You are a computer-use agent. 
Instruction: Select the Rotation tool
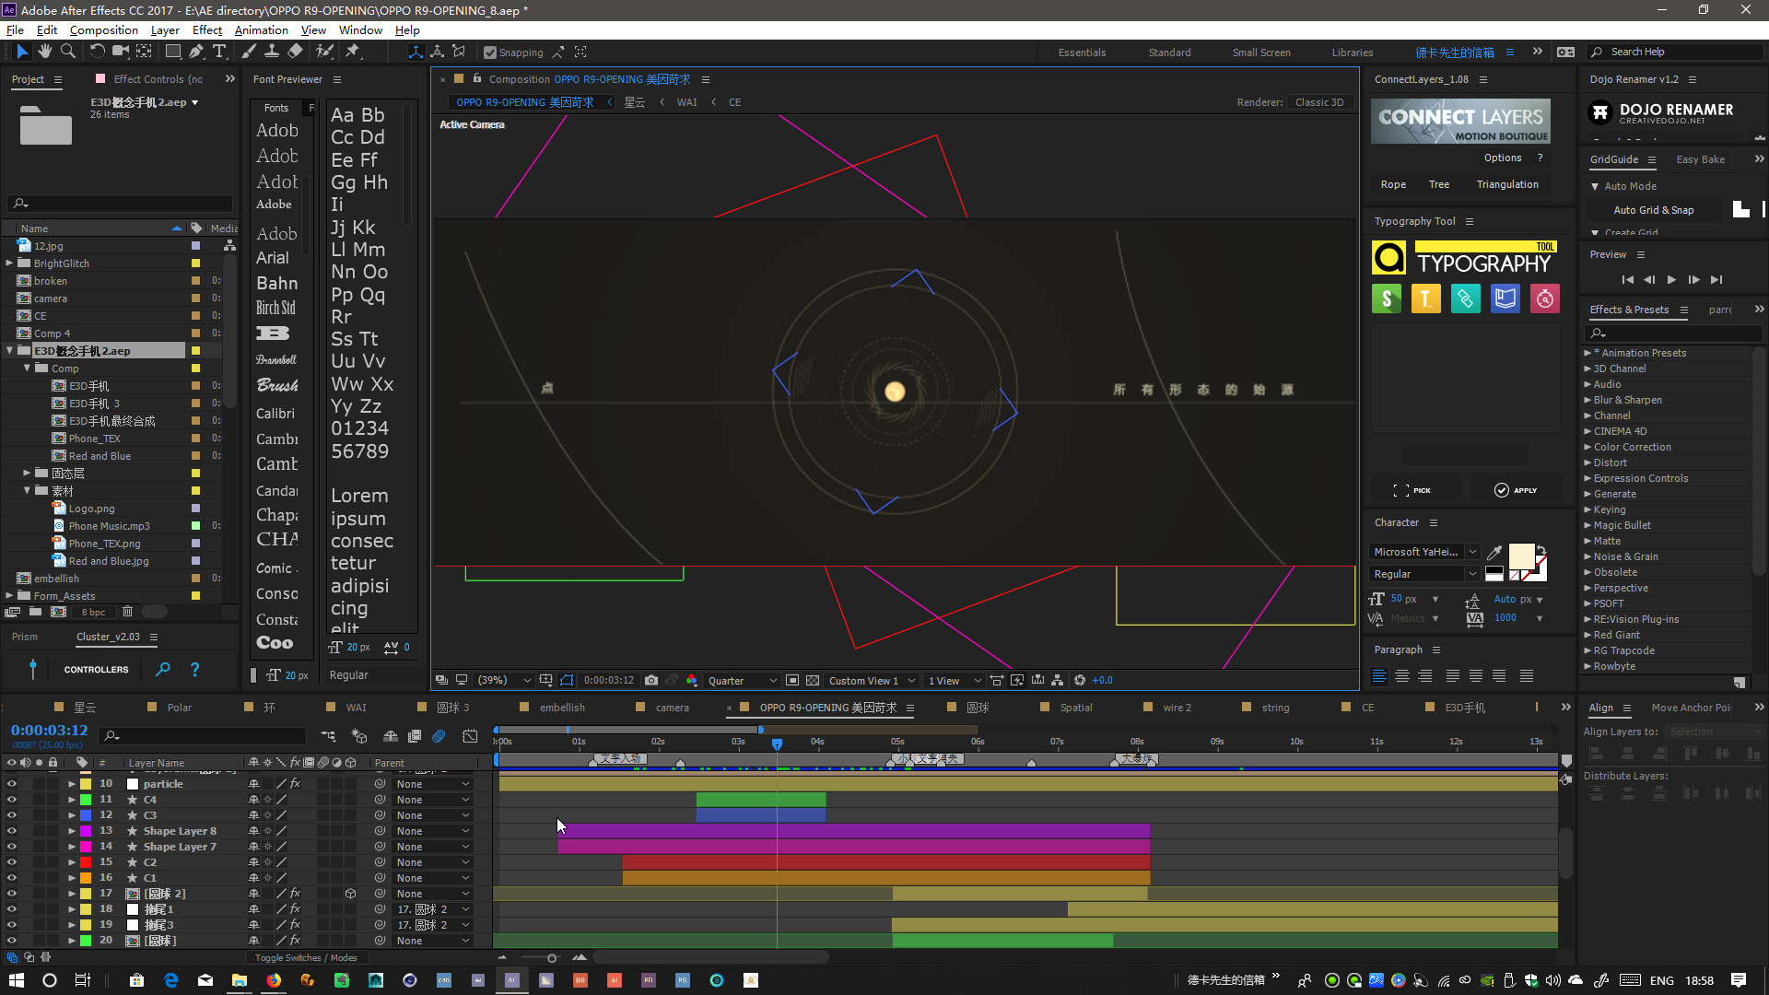tap(97, 52)
